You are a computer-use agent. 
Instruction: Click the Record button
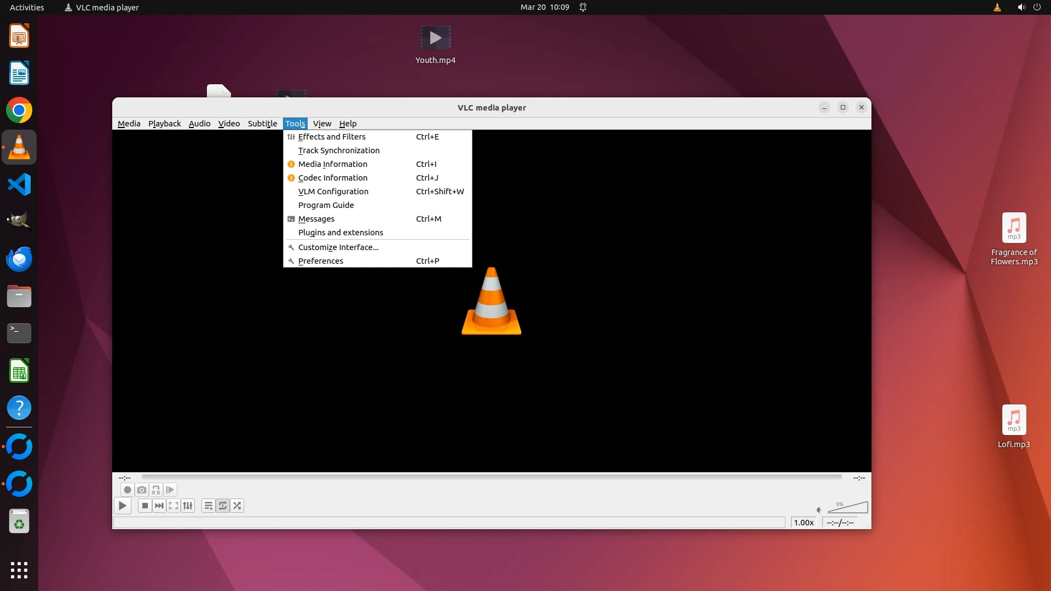click(x=128, y=490)
